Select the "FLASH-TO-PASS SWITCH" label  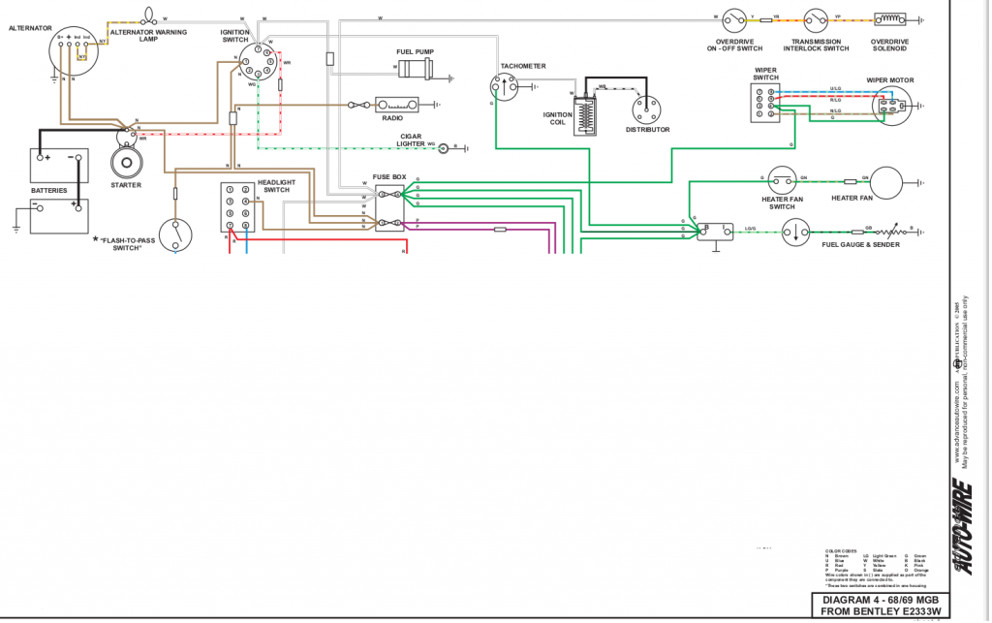[x=127, y=244]
